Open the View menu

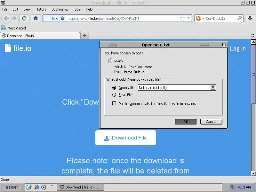pos(27,9)
